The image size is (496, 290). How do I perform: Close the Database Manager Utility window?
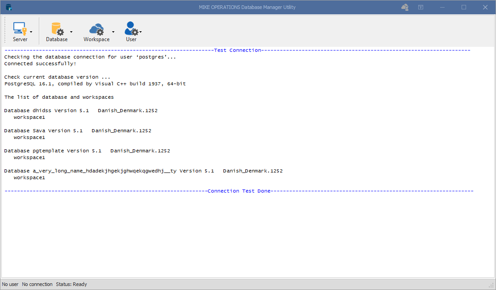click(x=485, y=7)
